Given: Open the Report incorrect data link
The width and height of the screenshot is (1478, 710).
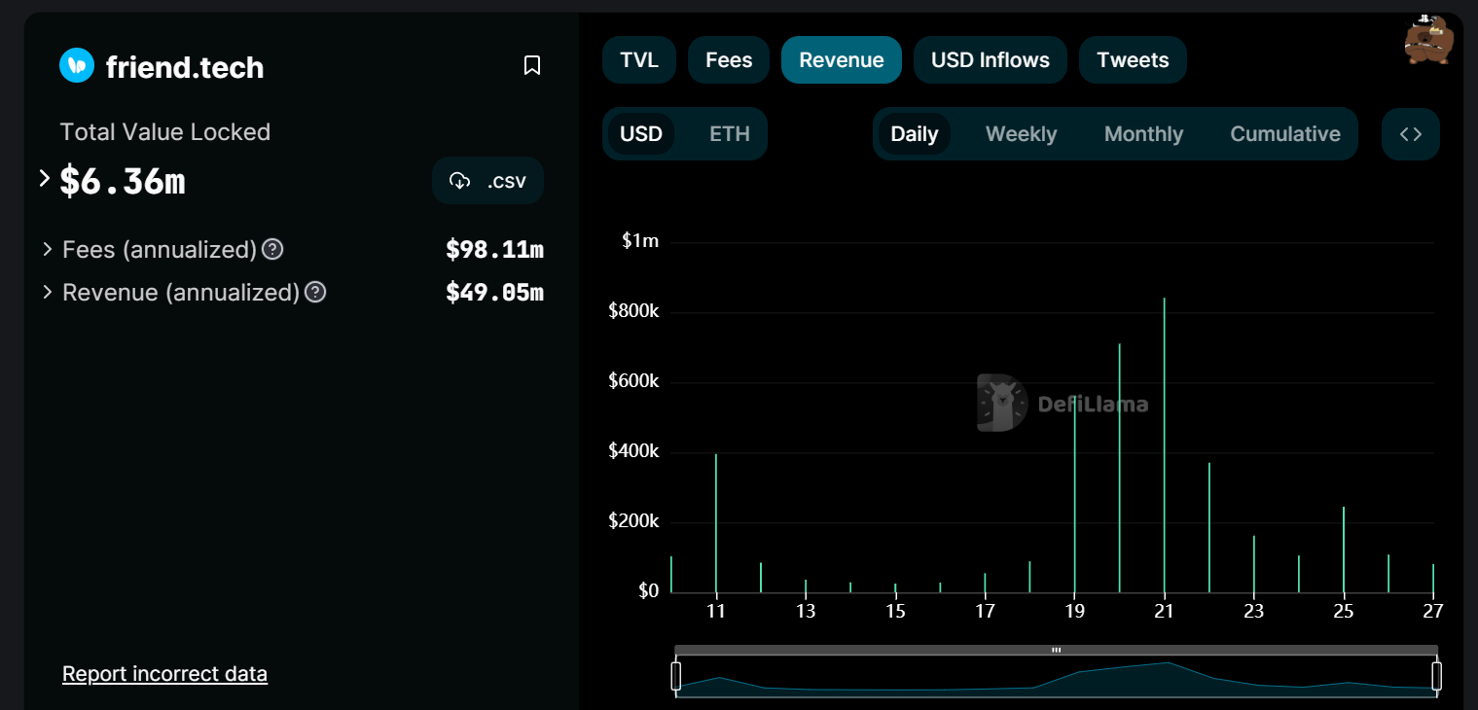Looking at the screenshot, I should pos(164,674).
